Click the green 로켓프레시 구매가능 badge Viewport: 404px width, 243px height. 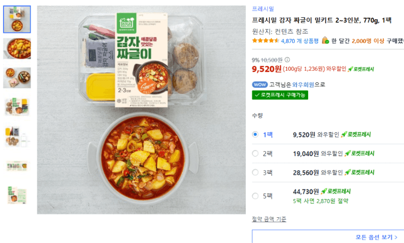[x=280, y=95]
